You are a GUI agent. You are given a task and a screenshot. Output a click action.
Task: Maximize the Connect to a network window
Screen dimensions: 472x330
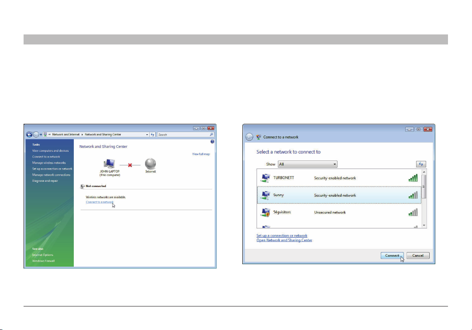click(418, 129)
